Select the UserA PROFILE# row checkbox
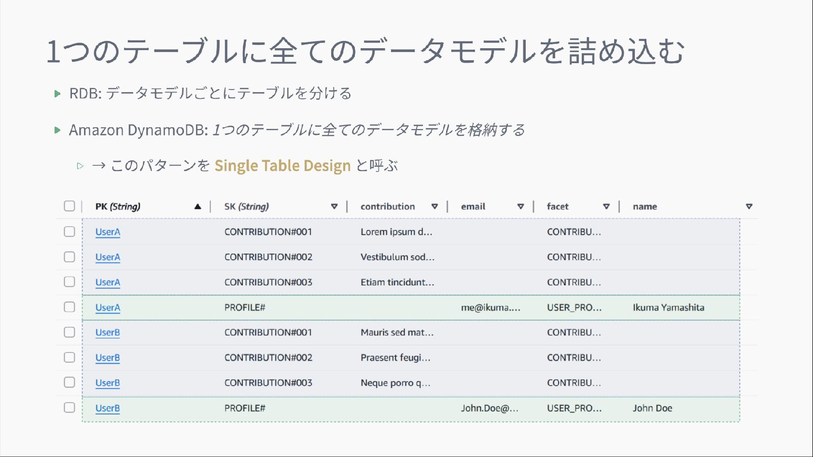813x457 pixels. (x=70, y=307)
